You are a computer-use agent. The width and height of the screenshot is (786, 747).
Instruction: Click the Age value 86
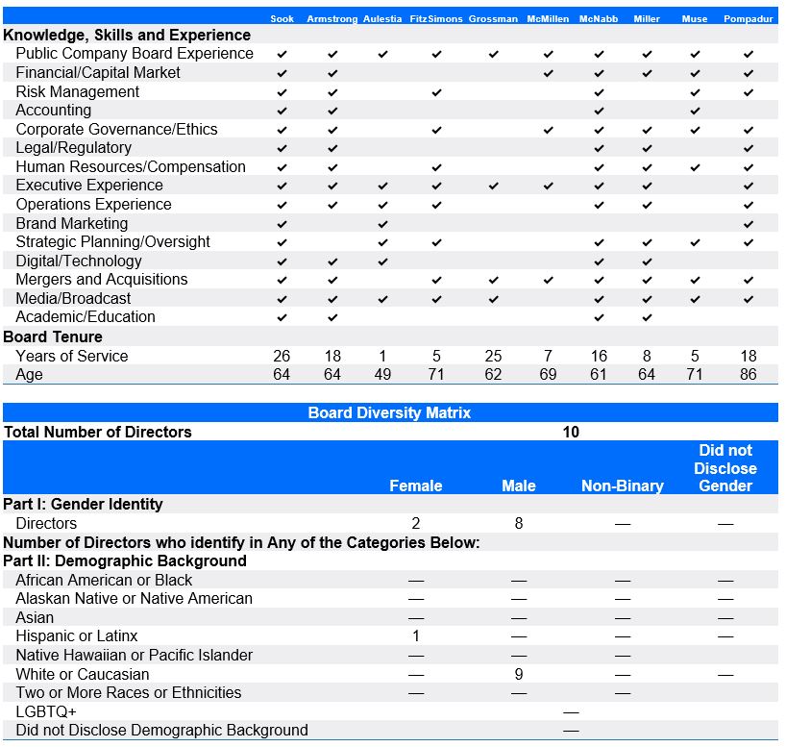[x=749, y=374]
